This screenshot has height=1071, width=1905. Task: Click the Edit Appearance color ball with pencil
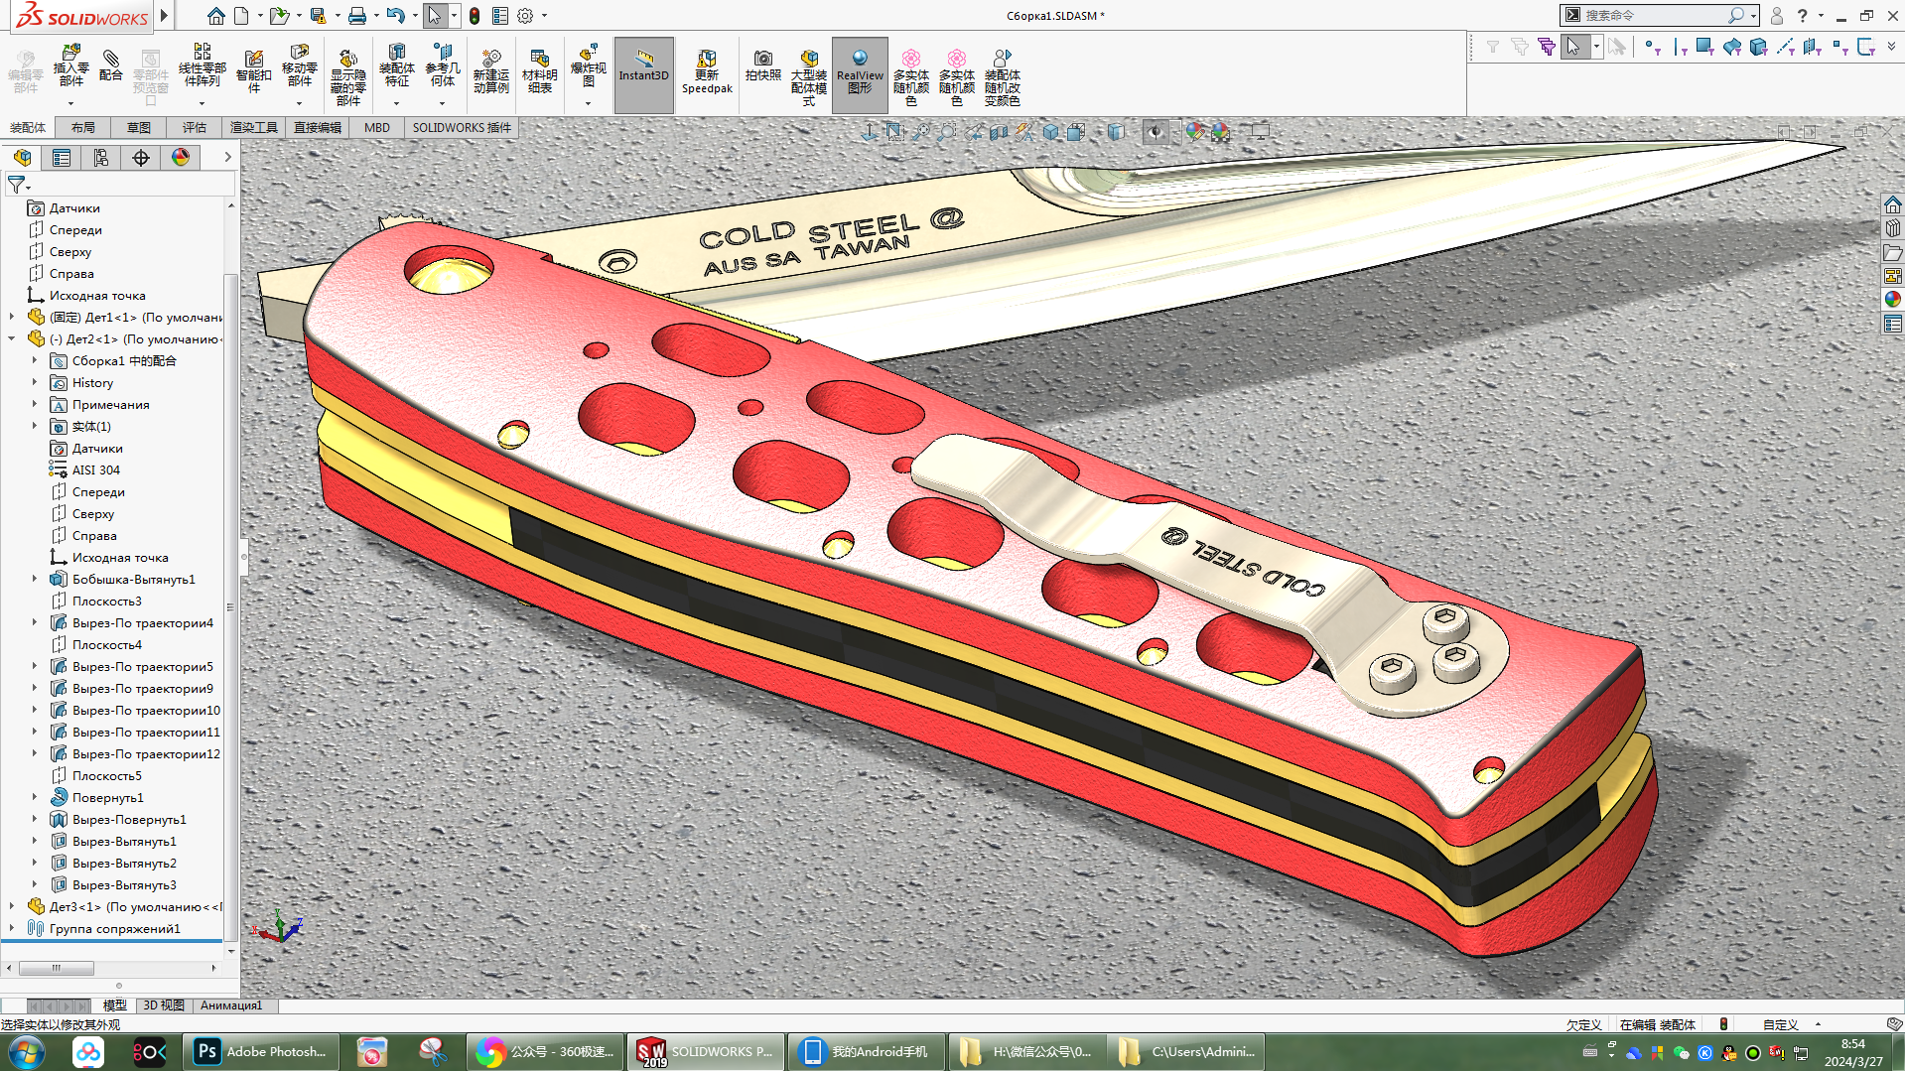[x=1195, y=132]
